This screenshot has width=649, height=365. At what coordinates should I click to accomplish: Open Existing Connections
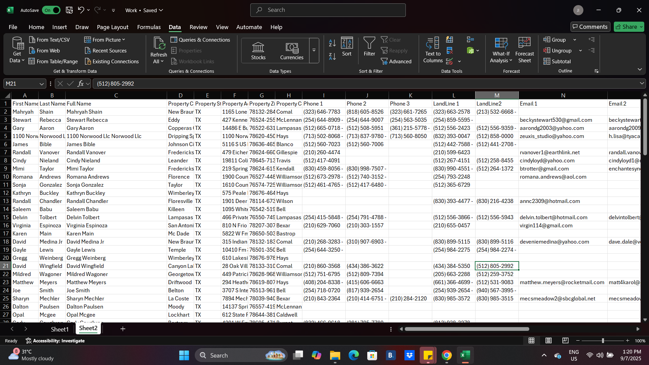click(112, 62)
